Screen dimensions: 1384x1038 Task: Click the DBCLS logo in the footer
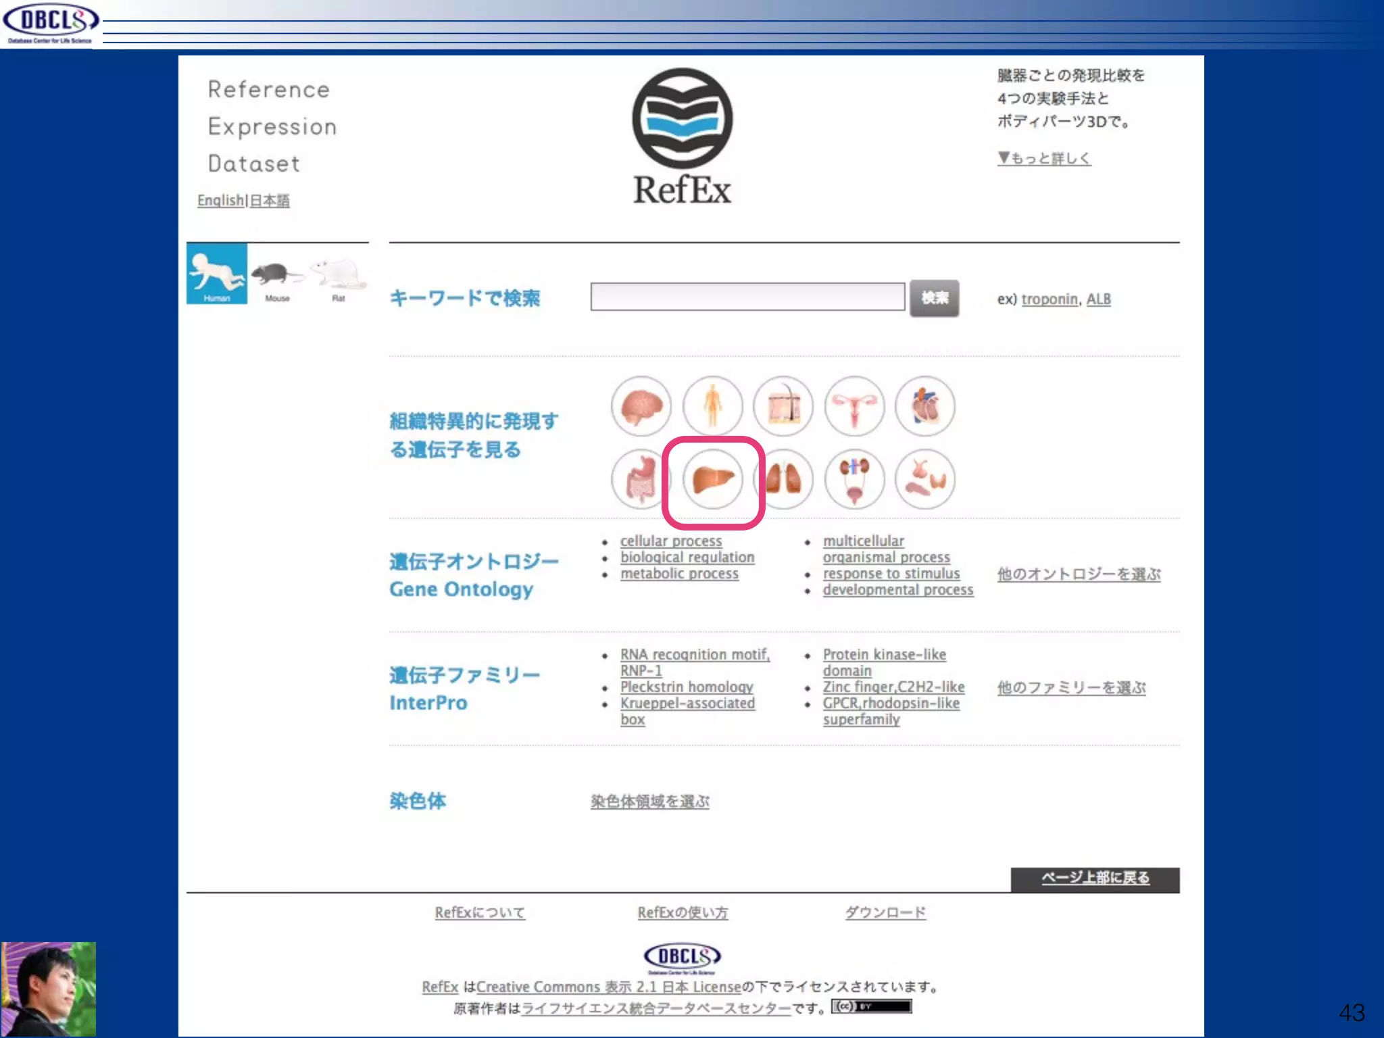click(683, 958)
